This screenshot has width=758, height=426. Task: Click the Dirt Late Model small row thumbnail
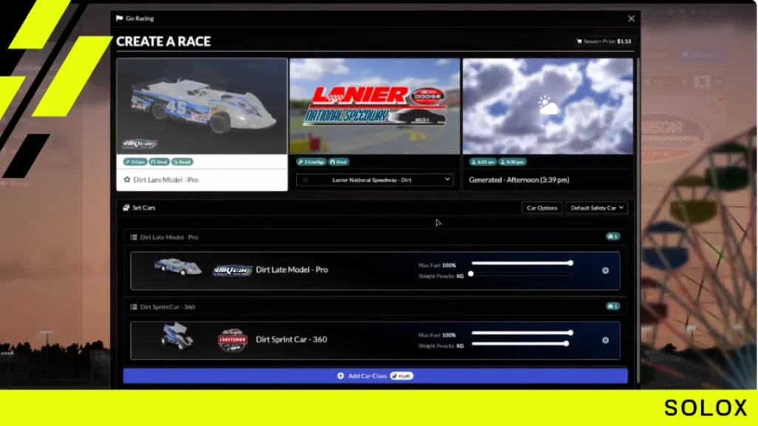pos(178,266)
